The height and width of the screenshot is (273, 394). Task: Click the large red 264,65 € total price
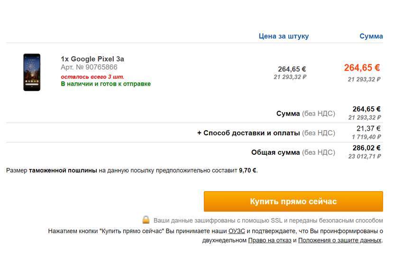click(x=362, y=68)
